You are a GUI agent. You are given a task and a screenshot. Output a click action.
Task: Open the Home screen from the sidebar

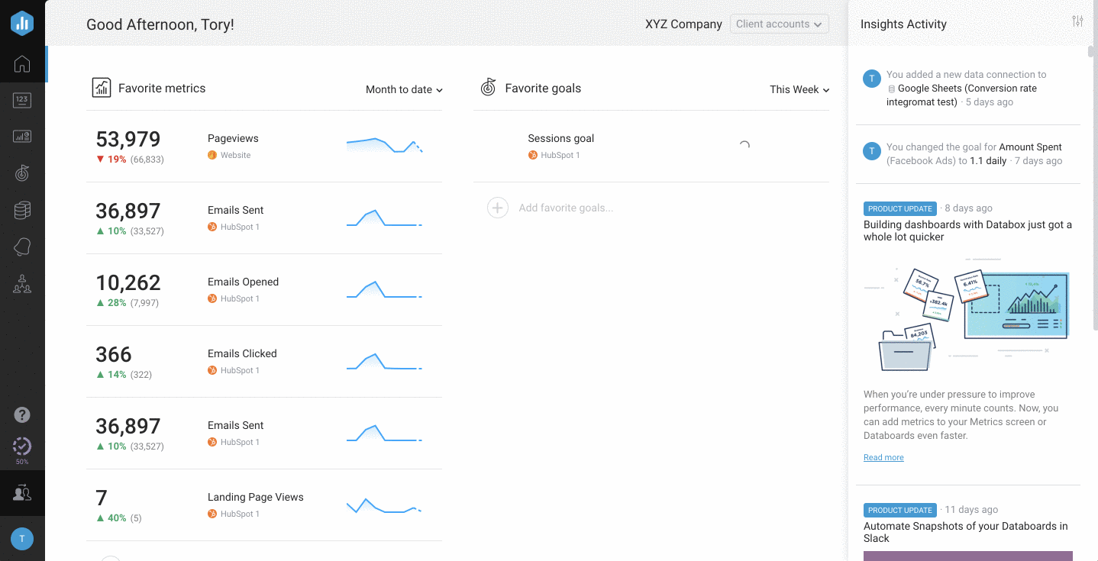coord(21,64)
